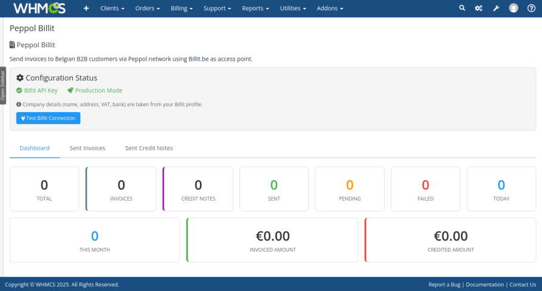Expand the Billing dropdown menu

point(182,8)
